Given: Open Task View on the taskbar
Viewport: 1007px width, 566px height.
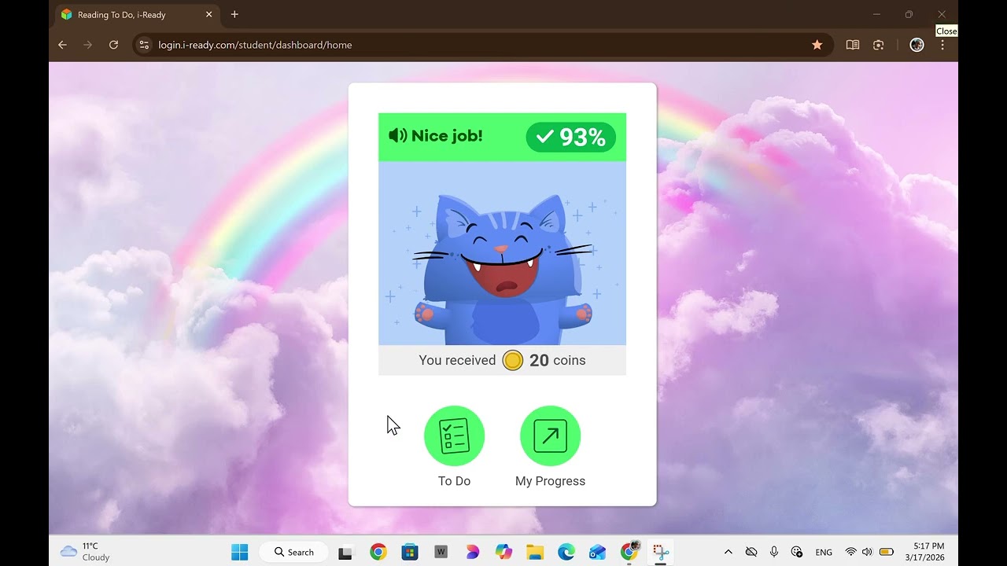Looking at the screenshot, I should (x=345, y=552).
